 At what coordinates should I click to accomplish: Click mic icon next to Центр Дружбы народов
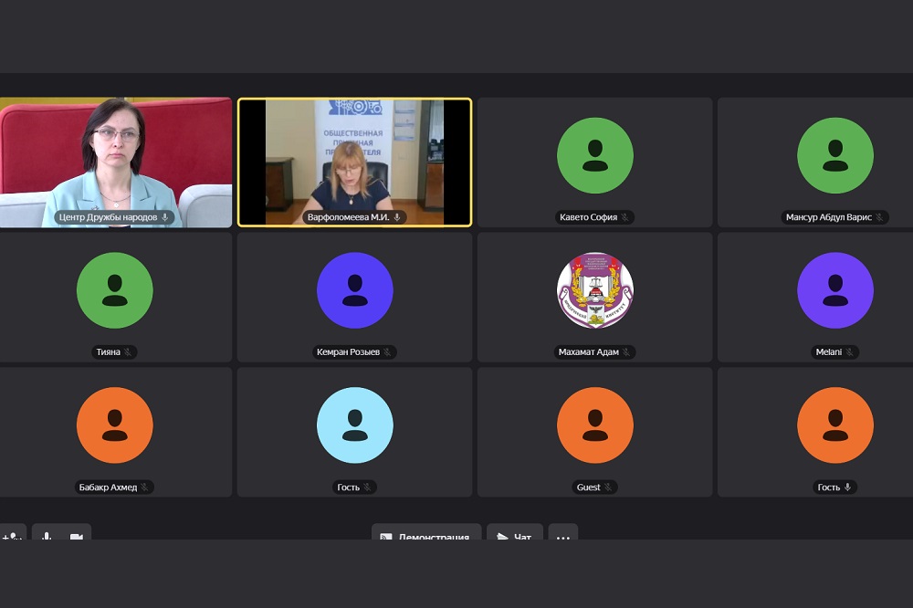tap(165, 217)
